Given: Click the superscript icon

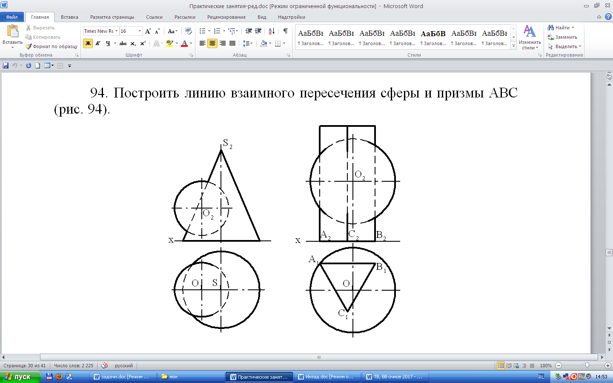Looking at the screenshot, I should tap(143, 43).
